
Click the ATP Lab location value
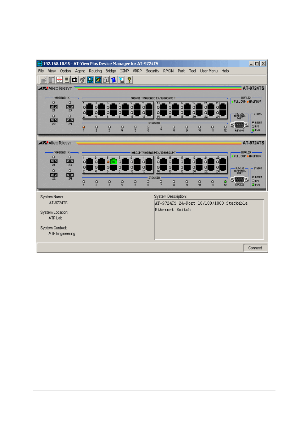pyautogui.click(x=55, y=218)
